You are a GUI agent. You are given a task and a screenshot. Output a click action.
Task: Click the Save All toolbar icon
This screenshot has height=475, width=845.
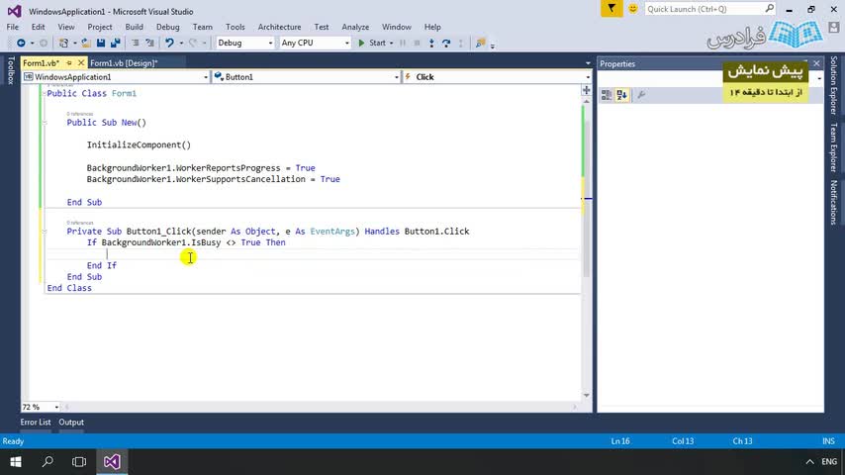tap(115, 43)
